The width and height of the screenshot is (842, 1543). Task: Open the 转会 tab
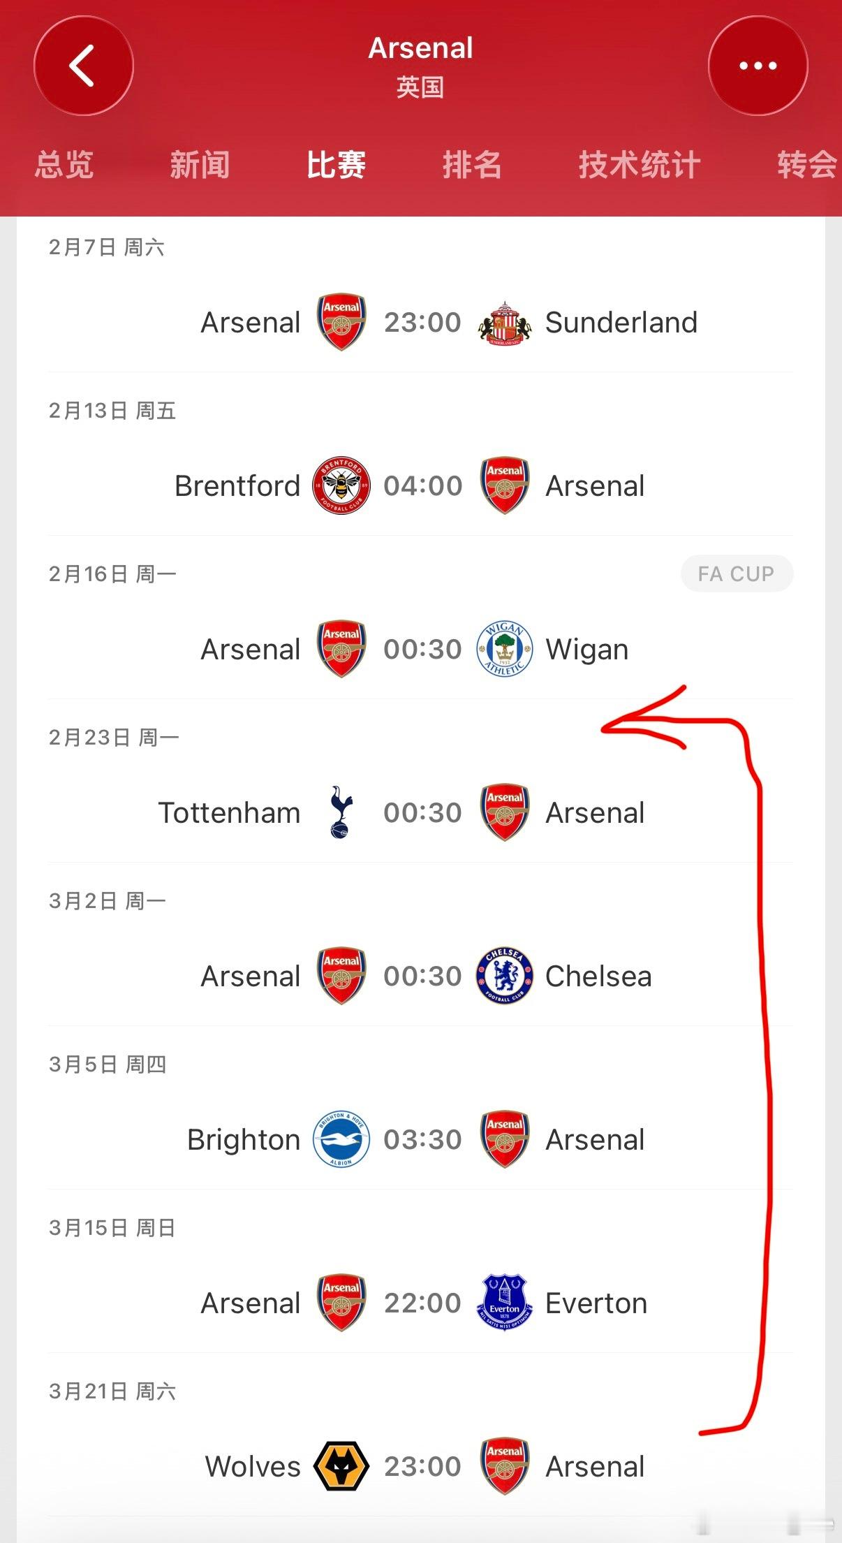click(x=806, y=166)
